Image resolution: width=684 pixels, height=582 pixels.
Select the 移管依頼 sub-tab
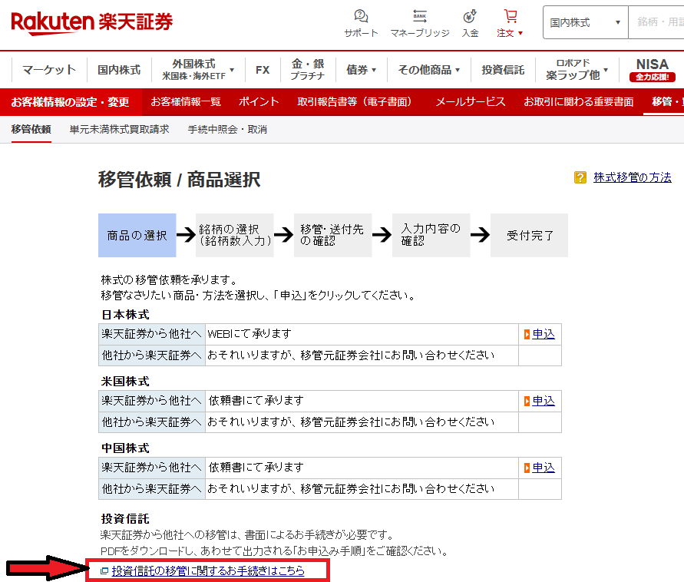31,130
